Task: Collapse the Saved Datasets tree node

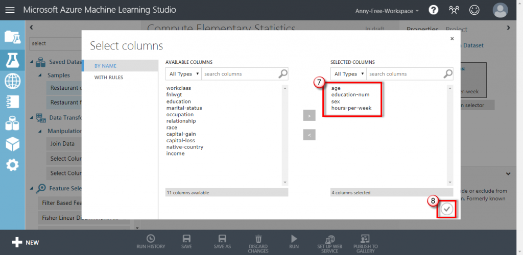Action: tap(32, 62)
